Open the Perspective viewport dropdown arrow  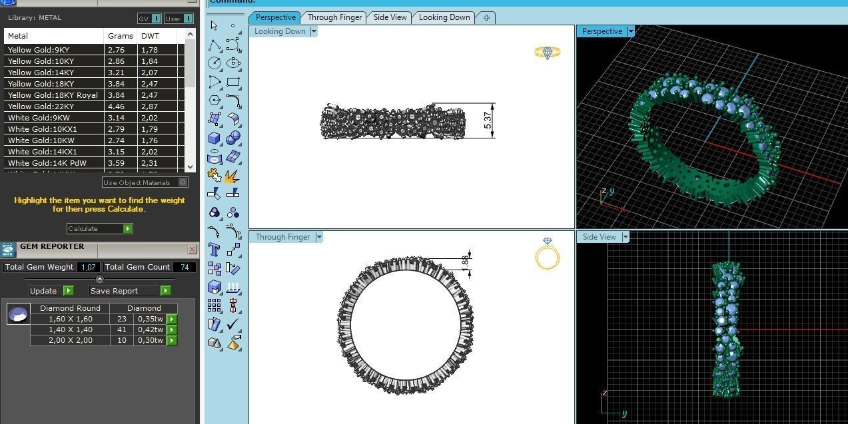click(631, 31)
